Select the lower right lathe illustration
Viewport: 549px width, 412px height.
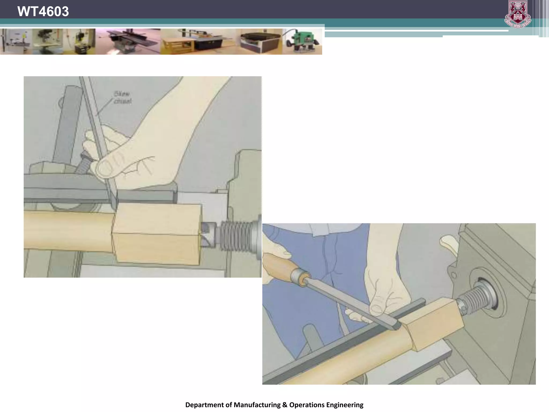point(399,304)
